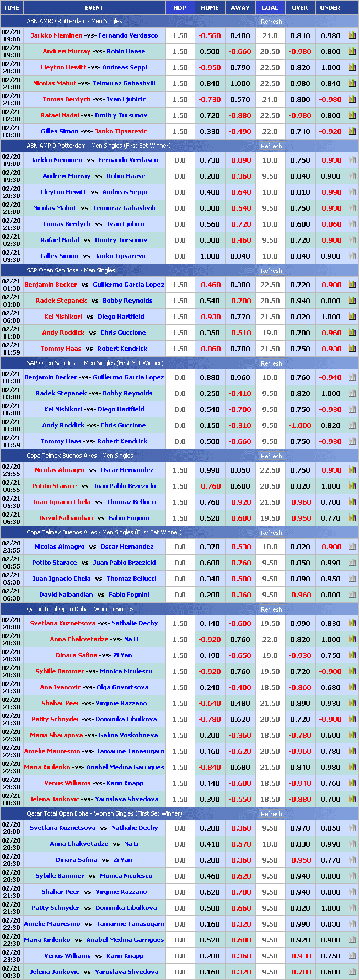Pick over odds -1.000 in Roddick first set row
Viewport: 359px width, 980px height.
(x=299, y=425)
